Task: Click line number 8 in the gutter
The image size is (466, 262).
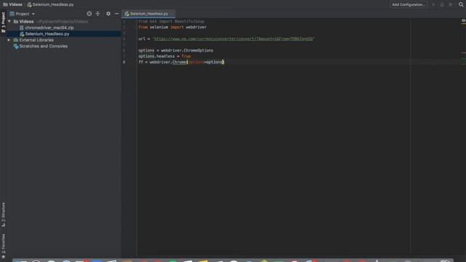Action: [x=124, y=62]
